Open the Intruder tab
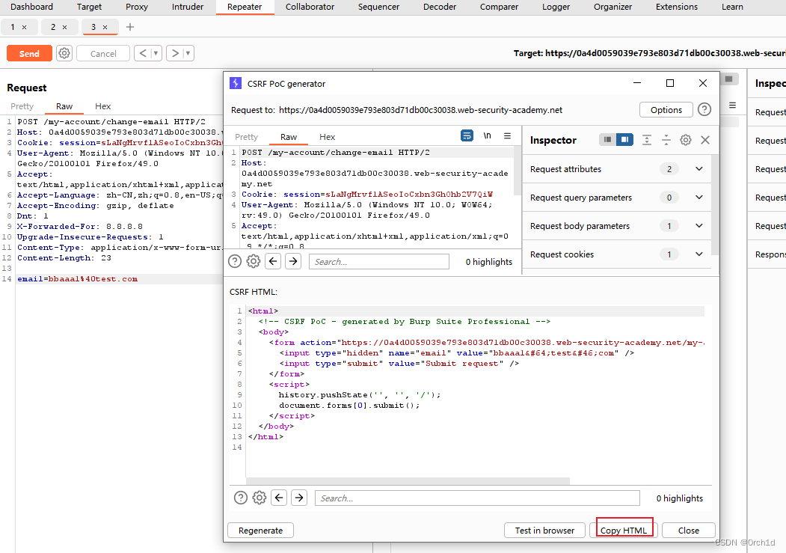This screenshot has width=786, height=553. click(188, 7)
